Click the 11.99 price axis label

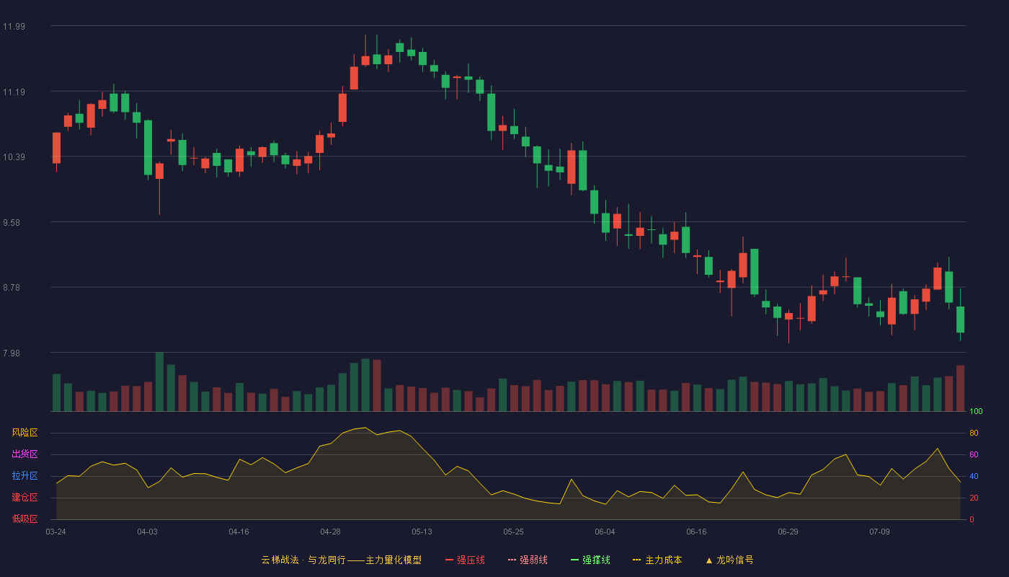click(14, 27)
